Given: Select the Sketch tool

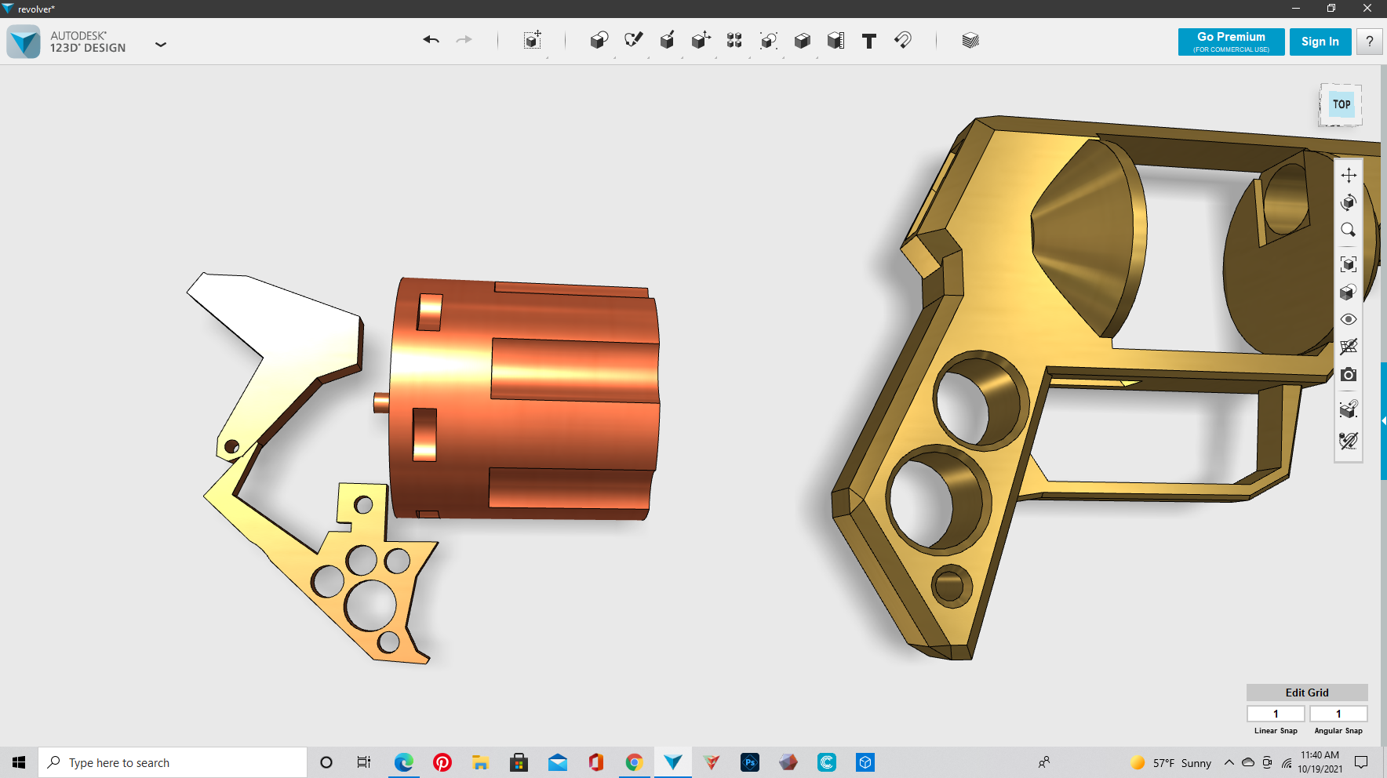Looking at the screenshot, I should click(633, 40).
